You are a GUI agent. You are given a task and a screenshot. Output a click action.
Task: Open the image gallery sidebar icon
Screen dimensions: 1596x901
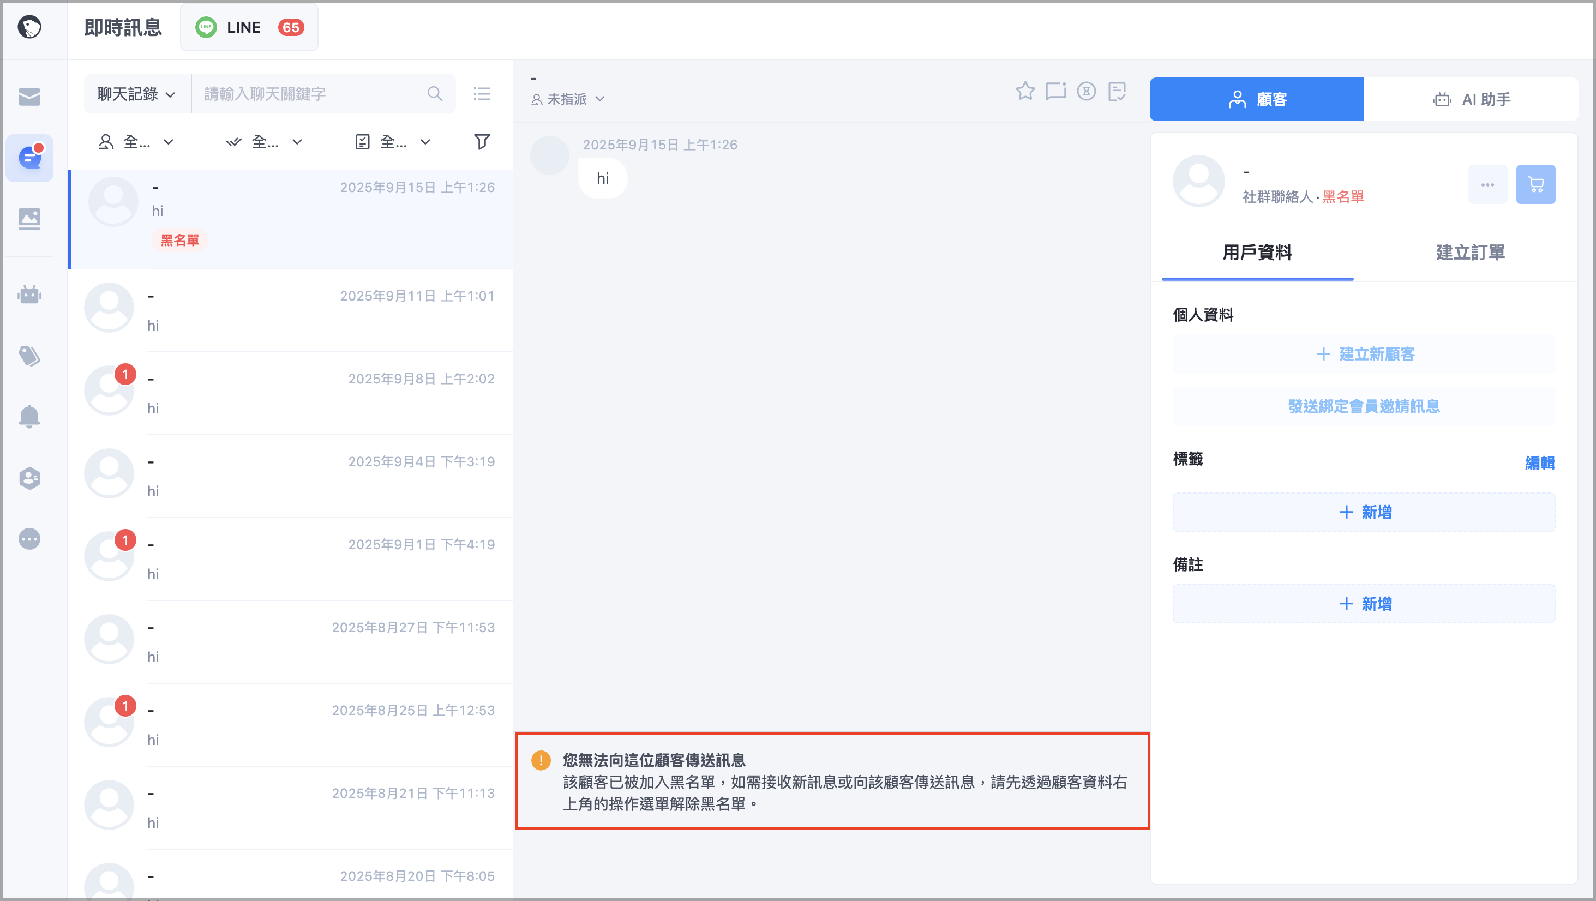[x=29, y=219]
